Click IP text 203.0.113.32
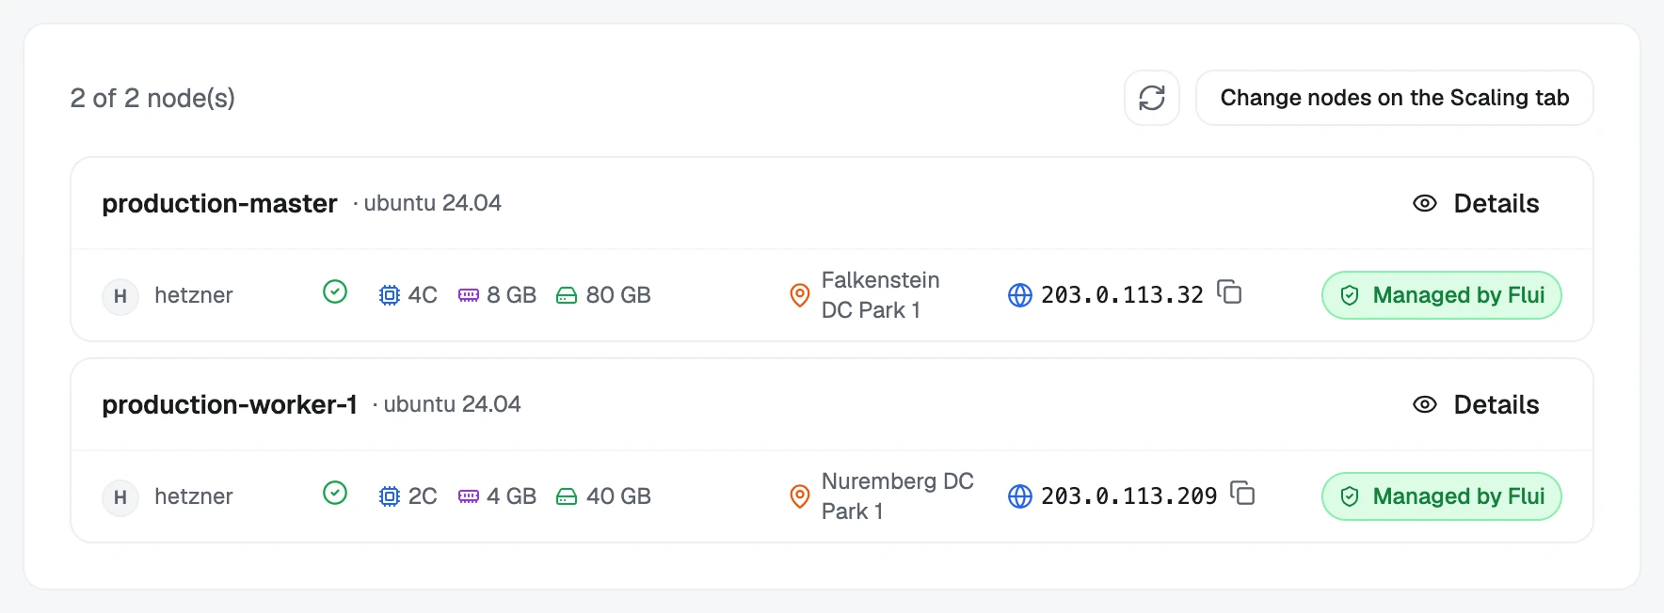This screenshot has height=613, width=1664. (1122, 295)
